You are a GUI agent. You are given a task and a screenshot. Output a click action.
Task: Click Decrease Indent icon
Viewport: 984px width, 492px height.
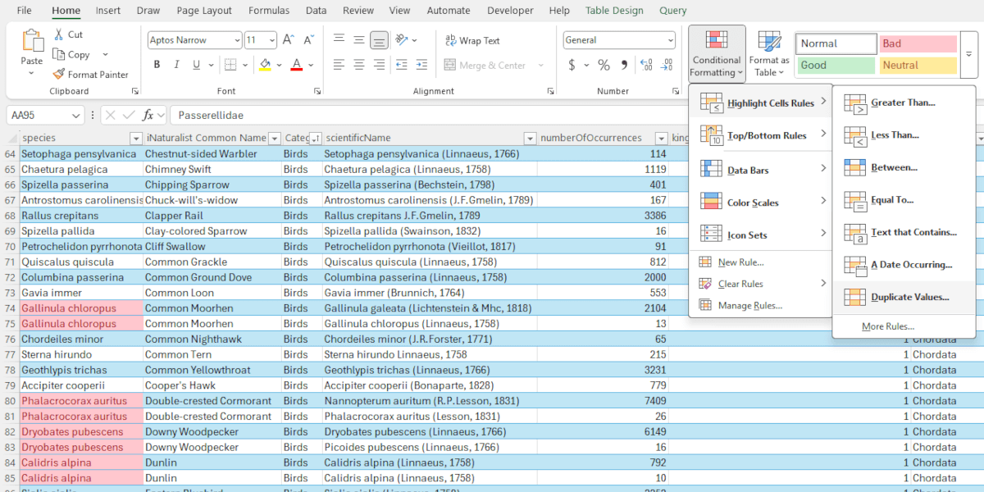(403, 65)
